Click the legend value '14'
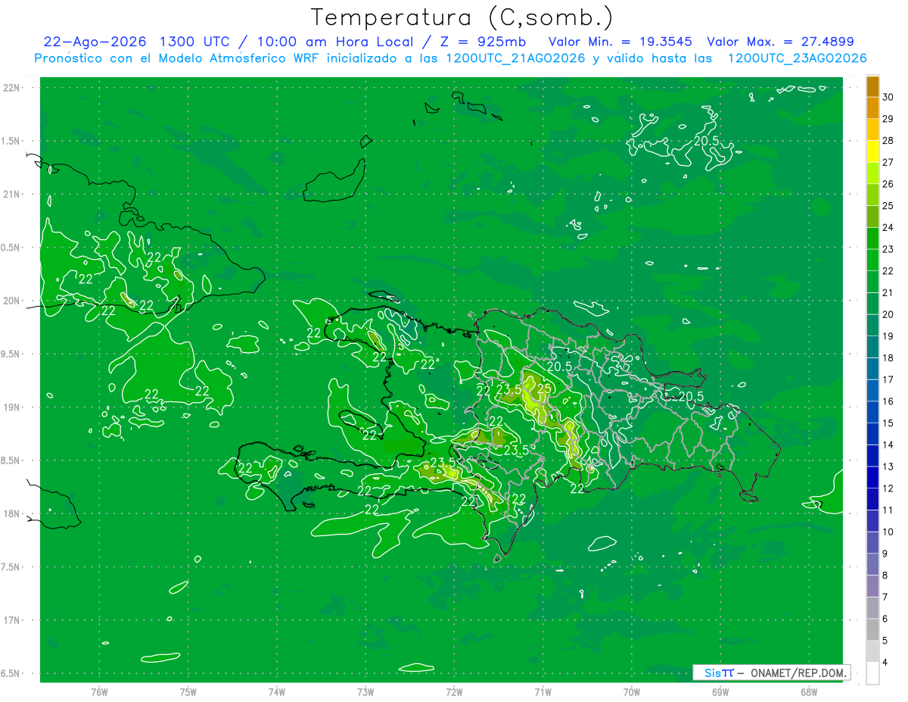Image resolution: width=908 pixels, height=702 pixels. (x=888, y=445)
